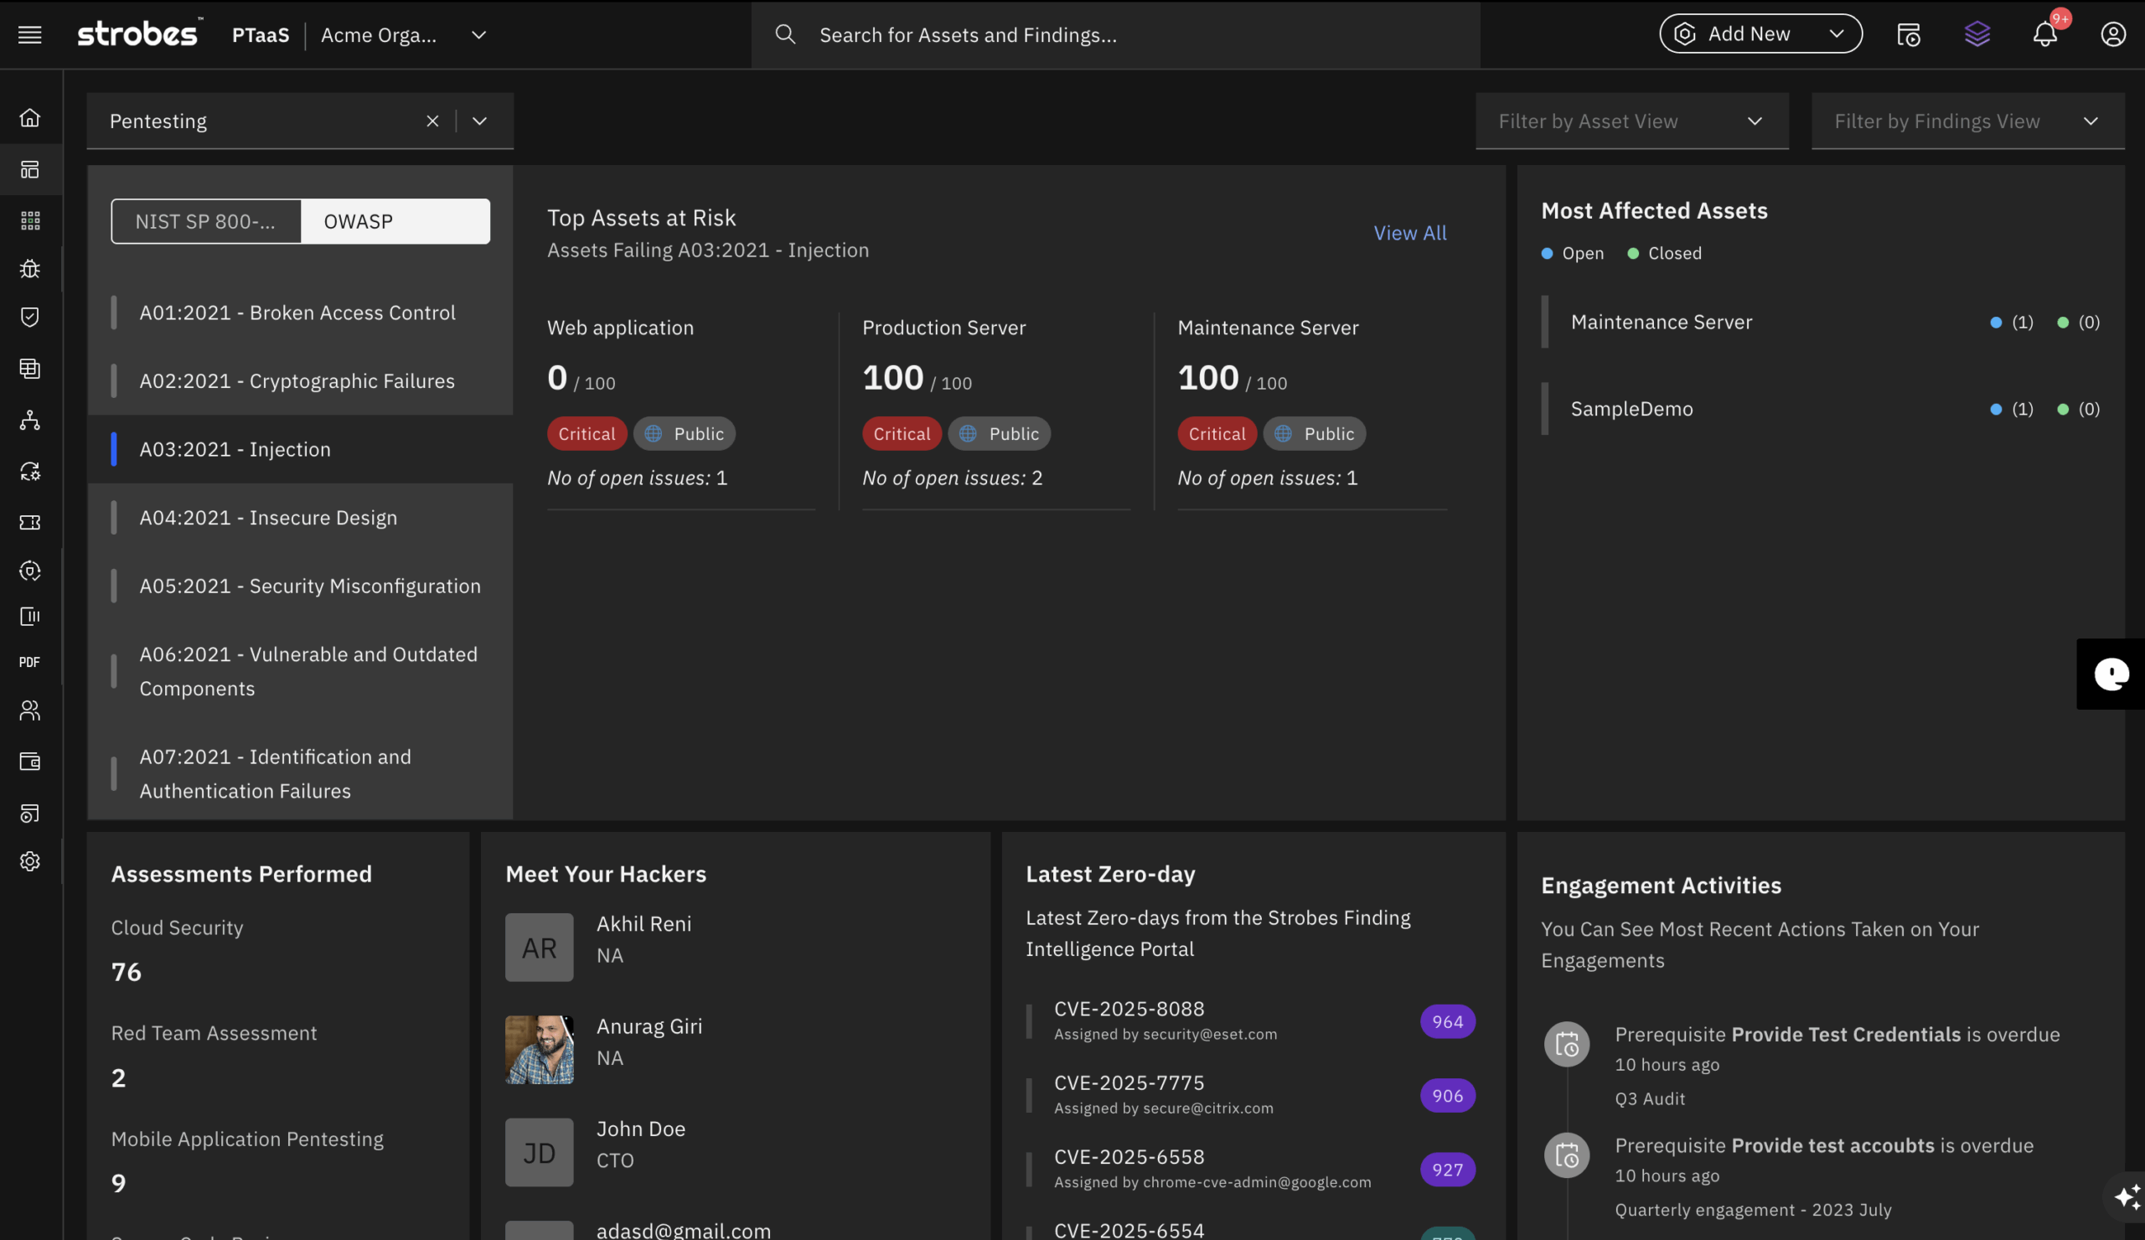Open the purple layers icon
Viewport: 2145px width, 1240px height.
click(x=1977, y=35)
